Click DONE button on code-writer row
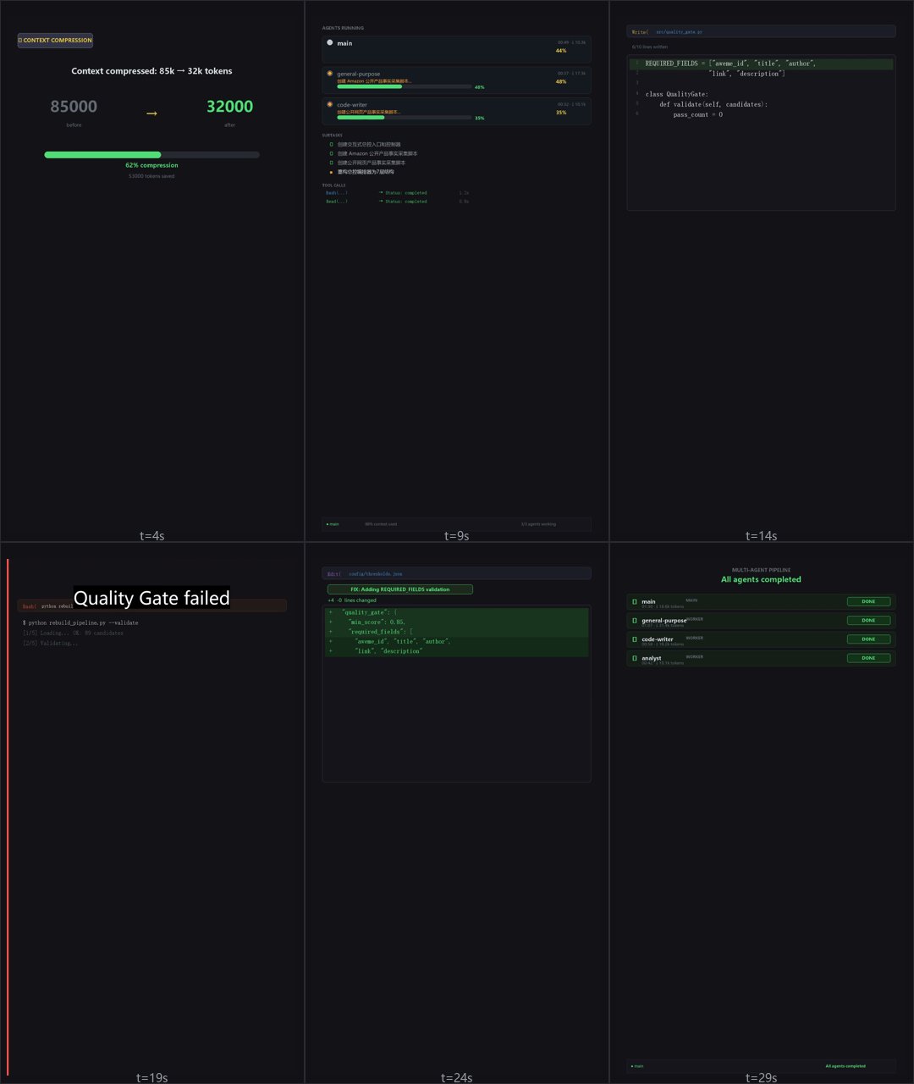 click(868, 639)
